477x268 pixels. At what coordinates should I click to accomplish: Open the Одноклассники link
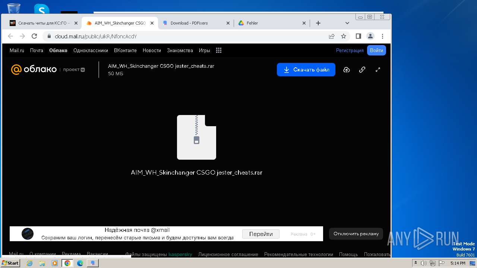click(91, 50)
